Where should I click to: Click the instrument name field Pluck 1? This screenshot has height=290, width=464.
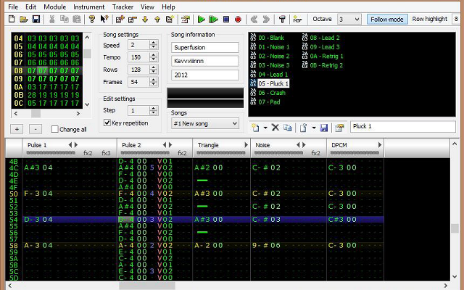(x=403, y=126)
